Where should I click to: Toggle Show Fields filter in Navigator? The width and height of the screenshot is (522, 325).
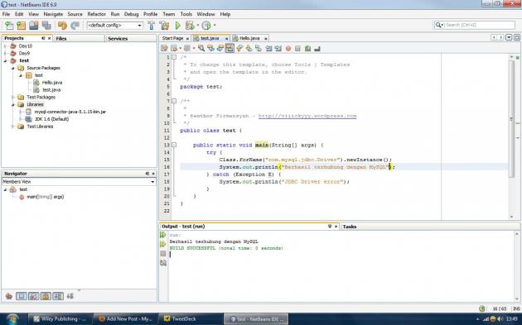(x=22, y=296)
